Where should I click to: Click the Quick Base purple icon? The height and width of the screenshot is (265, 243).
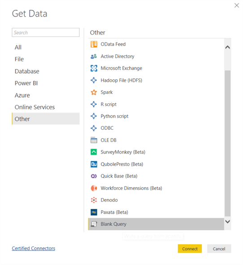click(x=94, y=176)
